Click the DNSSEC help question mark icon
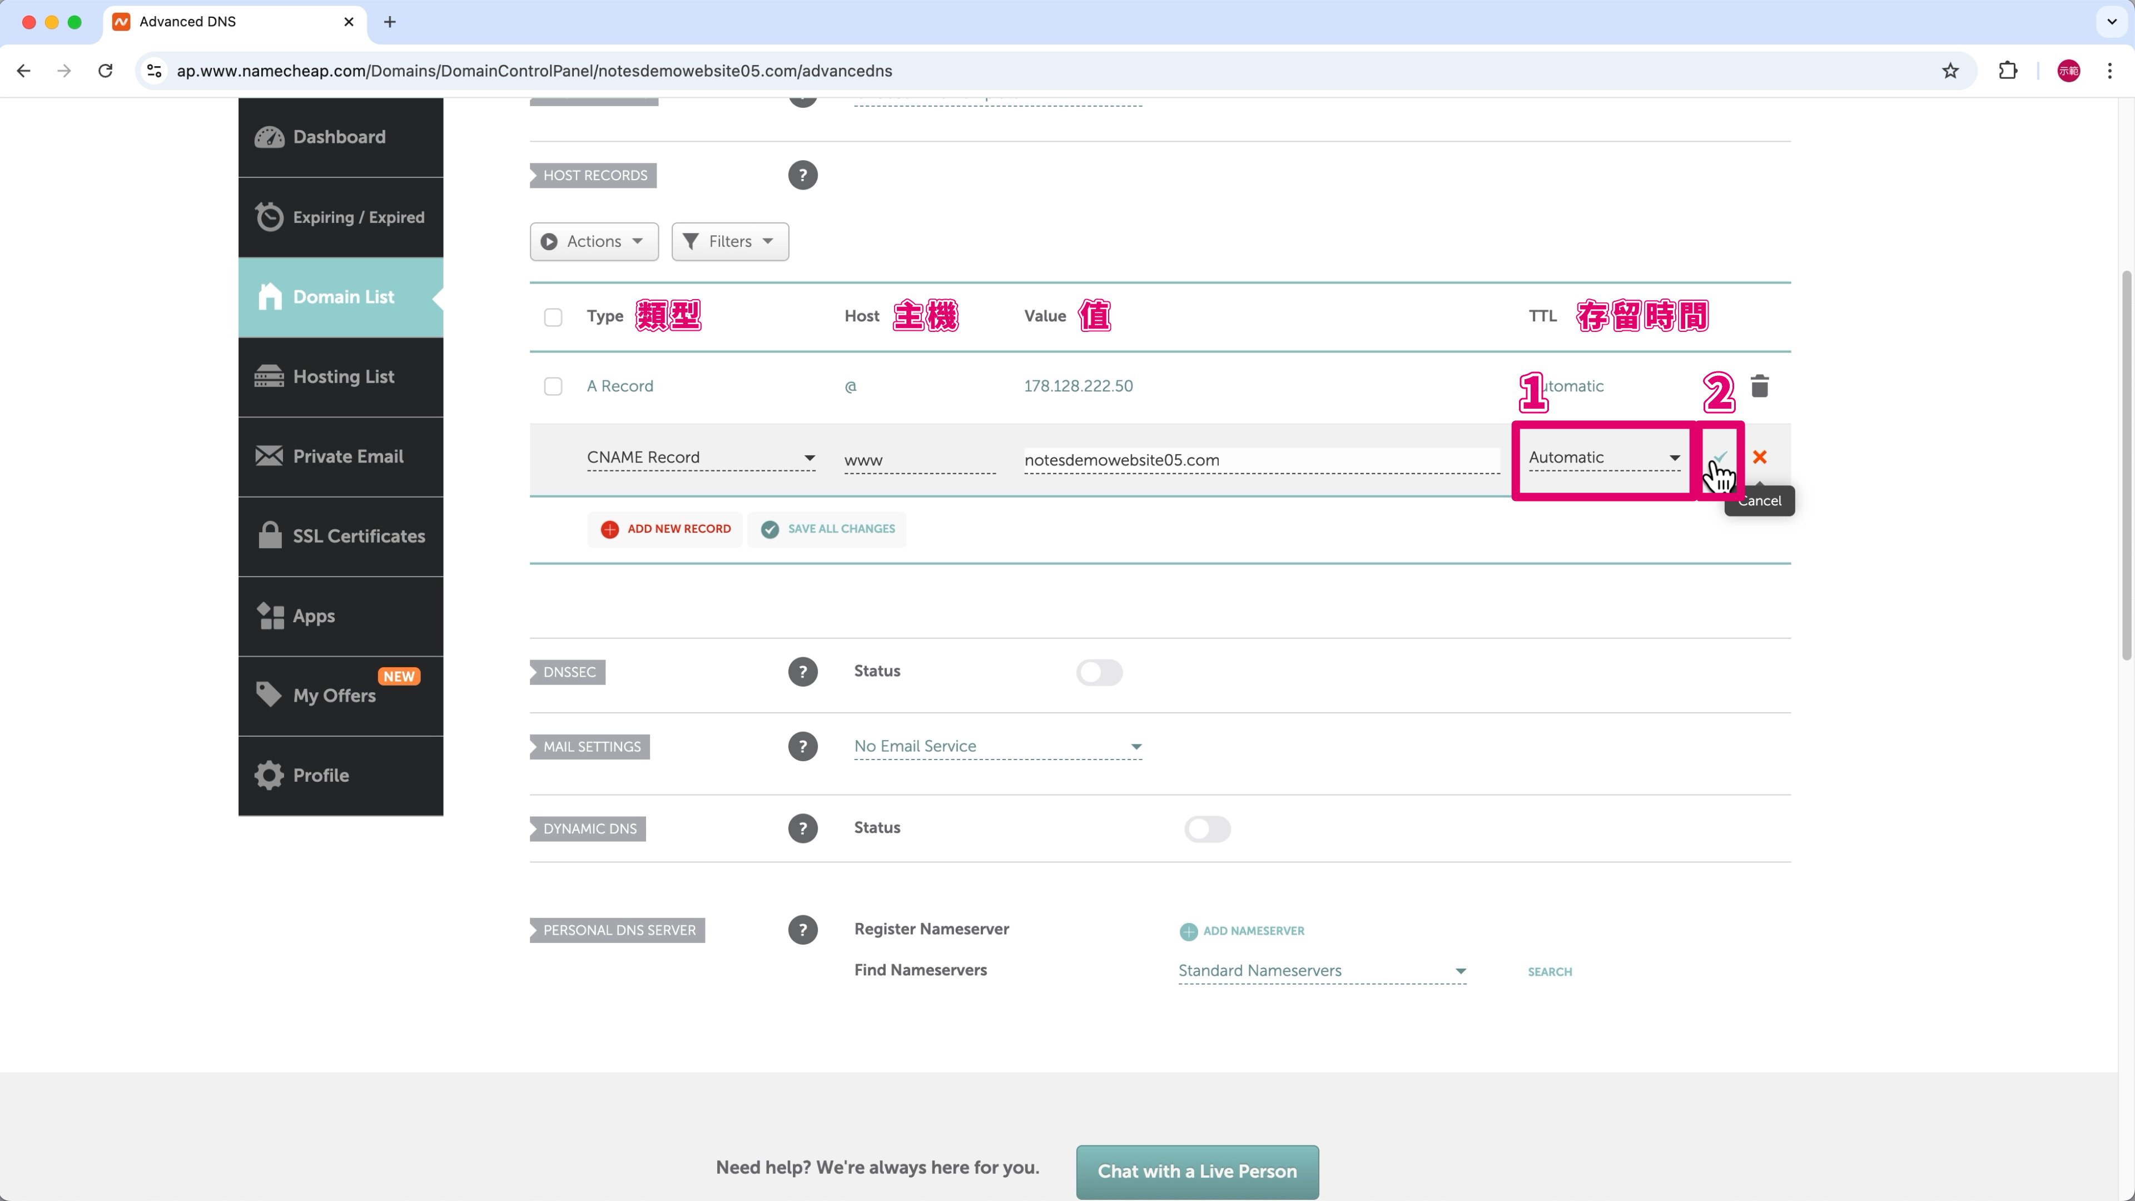The image size is (2135, 1201). [x=802, y=672]
